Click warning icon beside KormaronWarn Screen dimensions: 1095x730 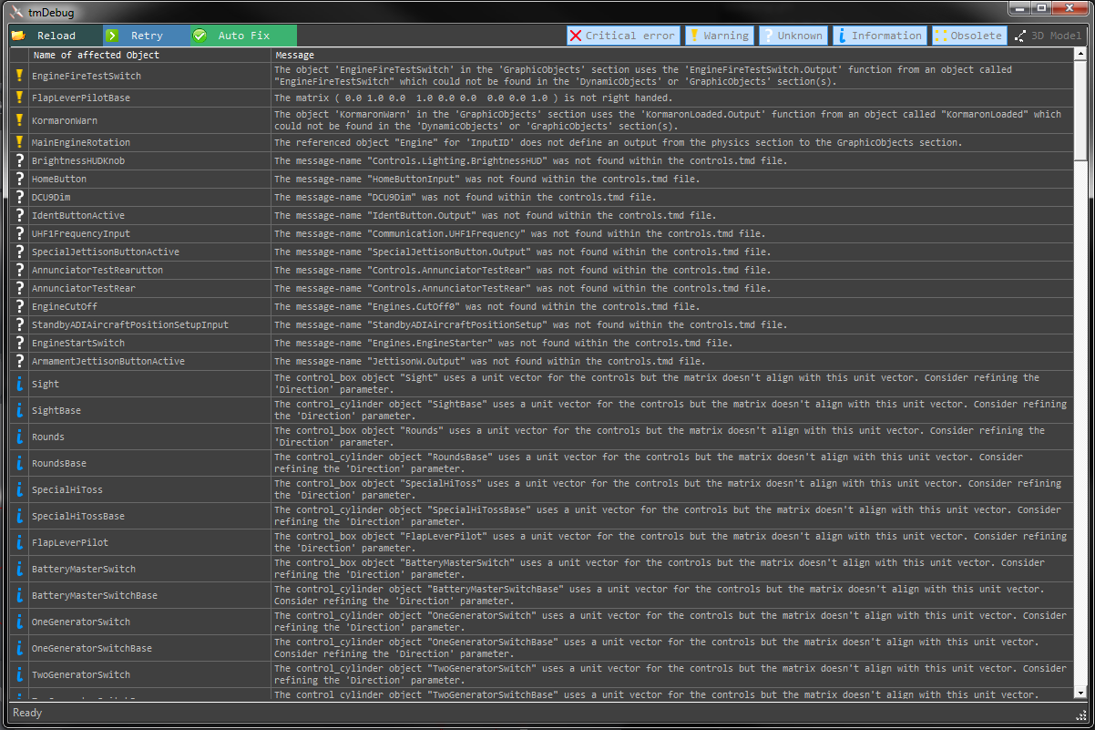pyautogui.click(x=19, y=119)
